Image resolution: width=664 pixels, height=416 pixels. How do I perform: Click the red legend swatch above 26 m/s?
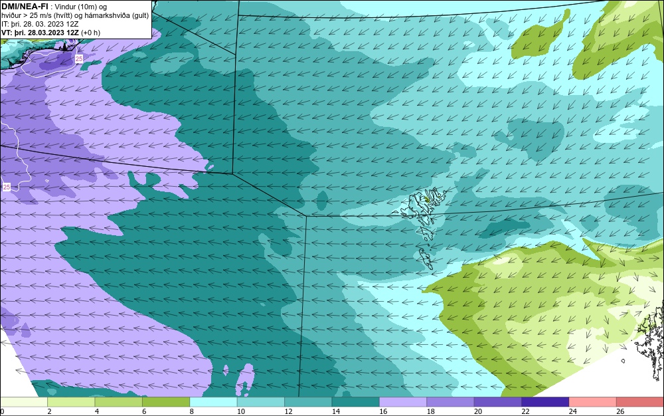(640, 402)
